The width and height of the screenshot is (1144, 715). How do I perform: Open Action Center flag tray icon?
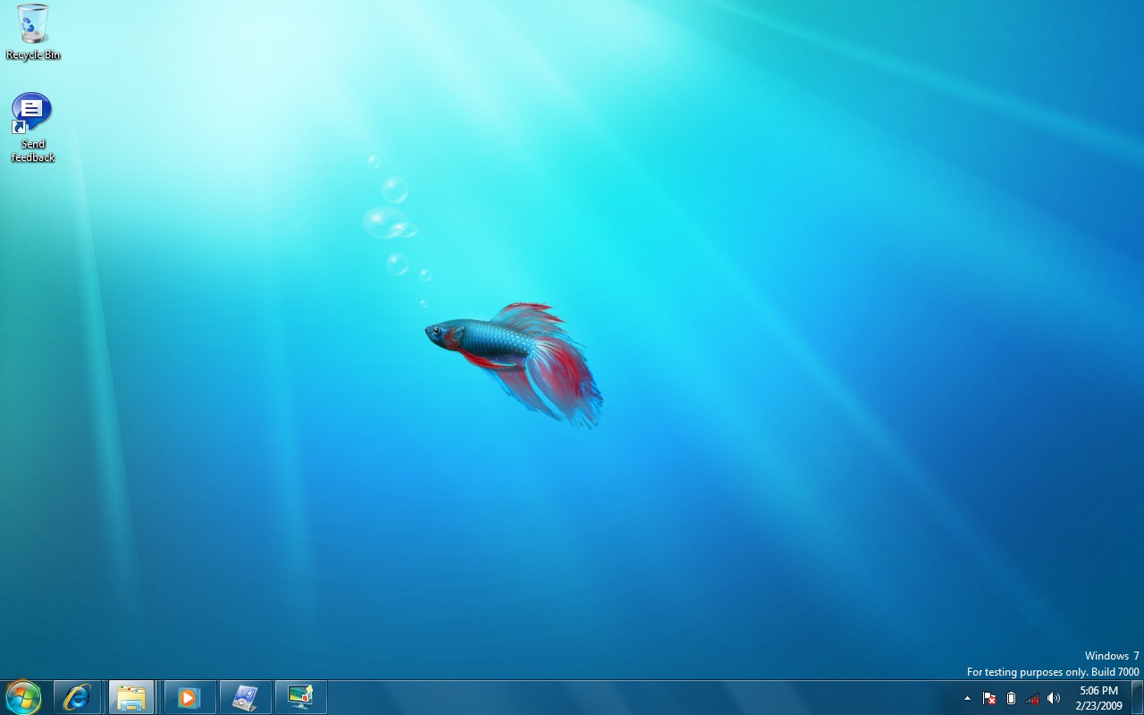tap(989, 698)
